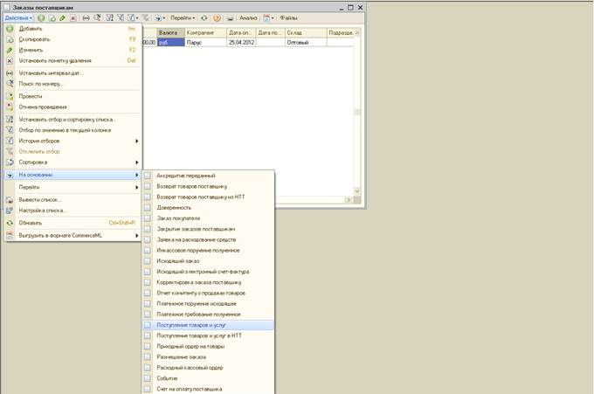Click the refresh icon in the toolbar
This screenshot has width=594, height=394.
point(204,17)
